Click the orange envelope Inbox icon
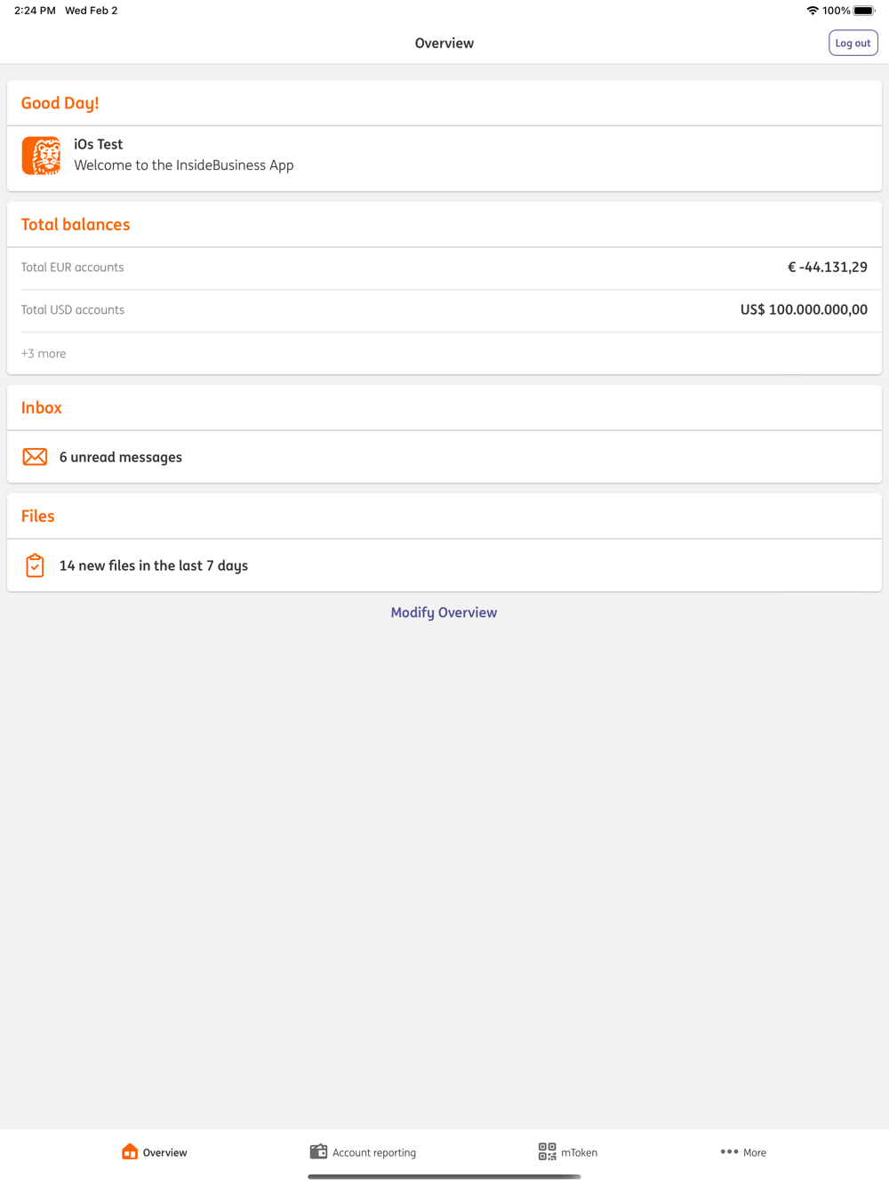 (x=35, y=457)
